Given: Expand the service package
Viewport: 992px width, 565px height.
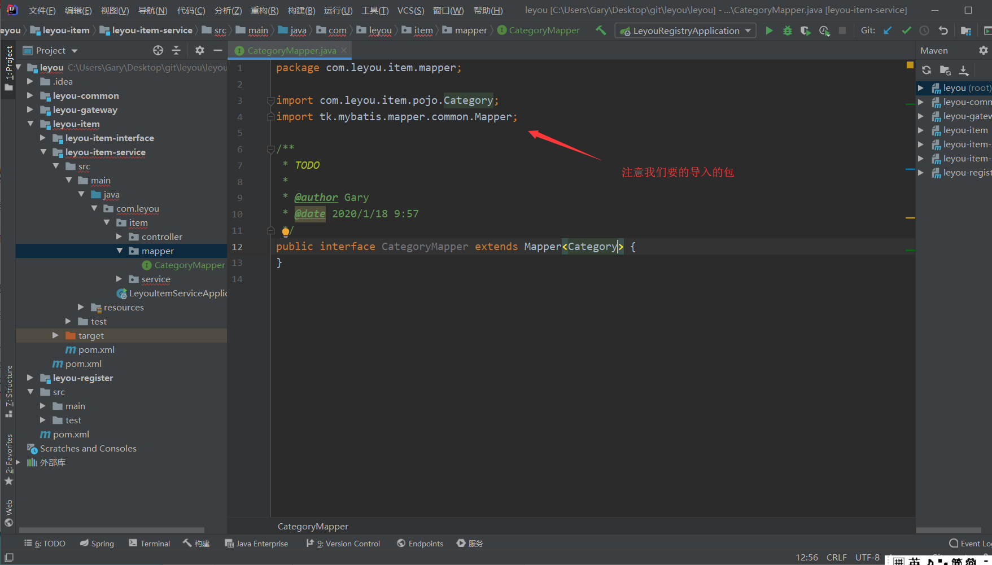Looking at the screenshot, I should pos(119,279).
